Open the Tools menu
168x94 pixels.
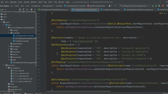click(50, 2)
